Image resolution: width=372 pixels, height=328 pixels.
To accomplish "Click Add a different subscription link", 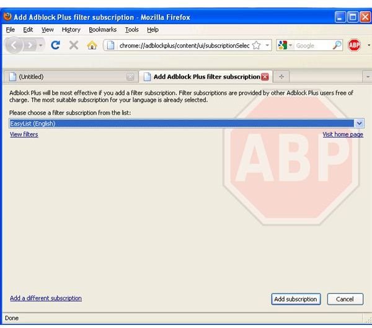I will point(46,298).
